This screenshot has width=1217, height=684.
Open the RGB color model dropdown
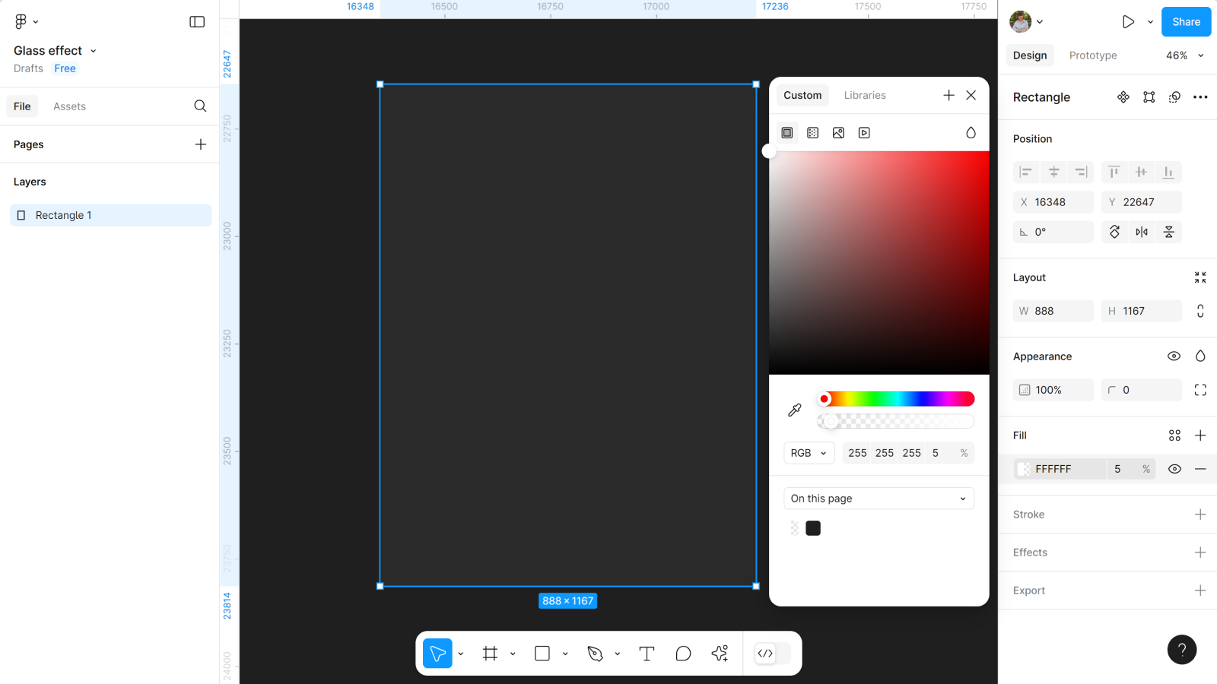coord(809,453)
